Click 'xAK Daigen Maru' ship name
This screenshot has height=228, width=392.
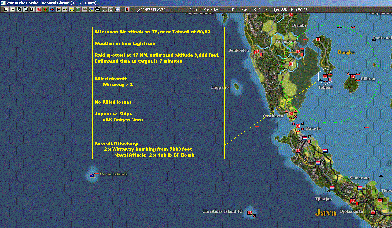[123, 120]
